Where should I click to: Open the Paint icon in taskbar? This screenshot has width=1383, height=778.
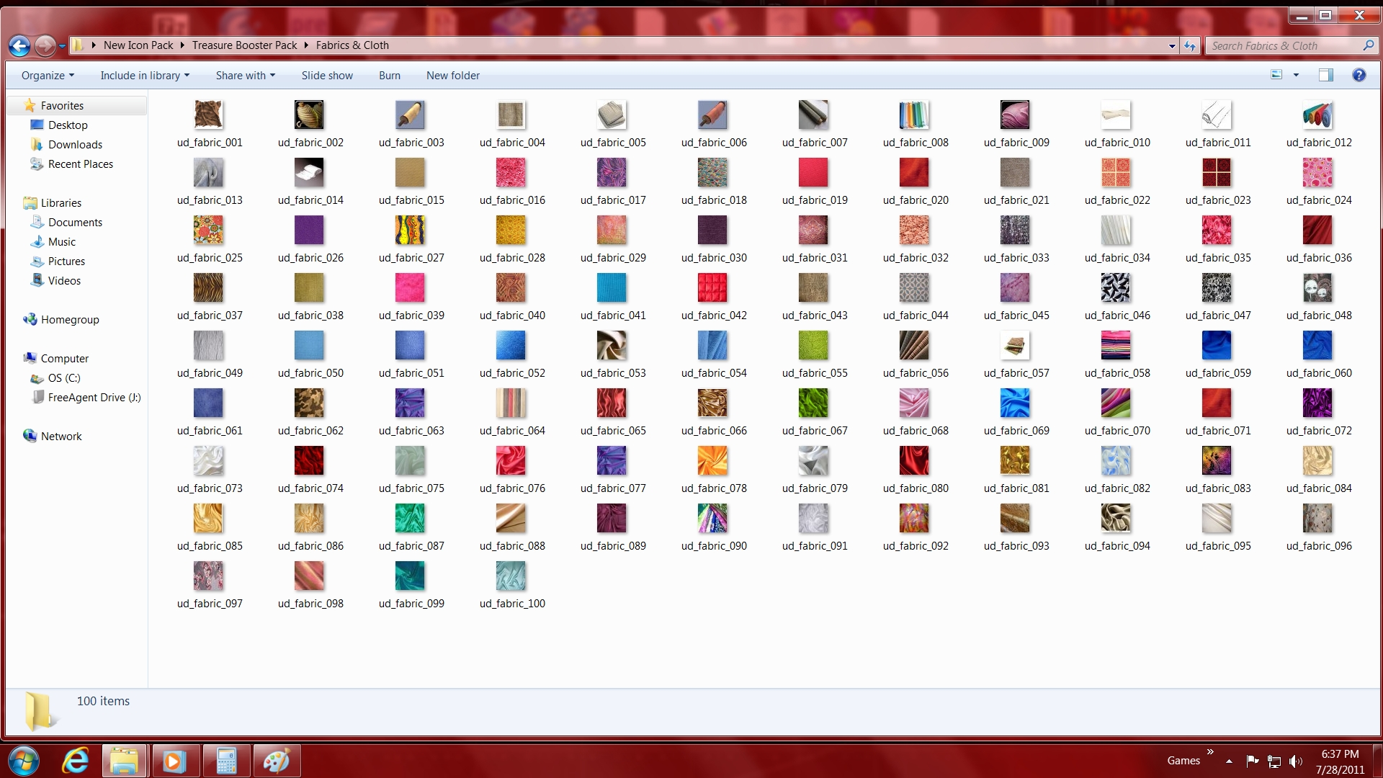(x=277, y=761)
